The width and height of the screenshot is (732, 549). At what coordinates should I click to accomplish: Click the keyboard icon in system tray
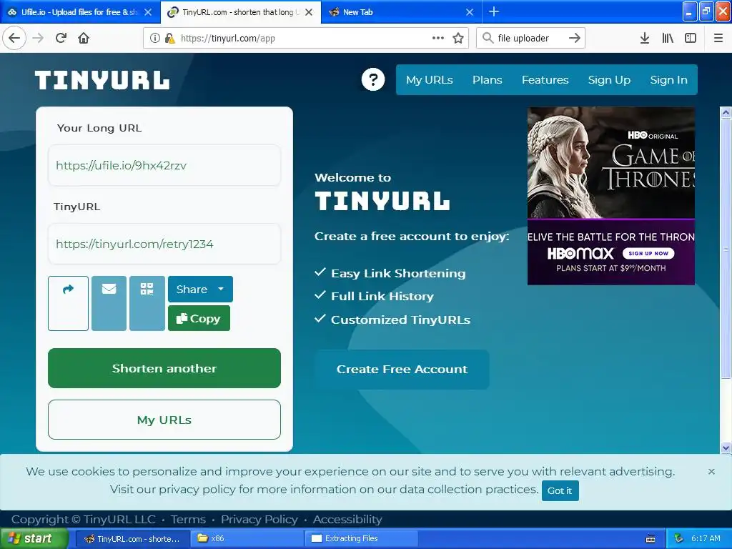(651, 539)
